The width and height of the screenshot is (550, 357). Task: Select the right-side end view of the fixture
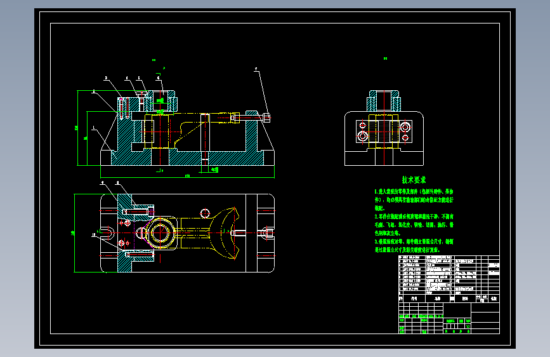(384, 128)
